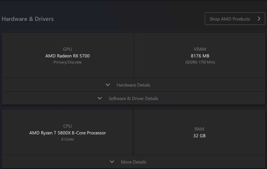The image size is (267, 169).
Task: Show More Details for the CPU section
Action: 133,162
